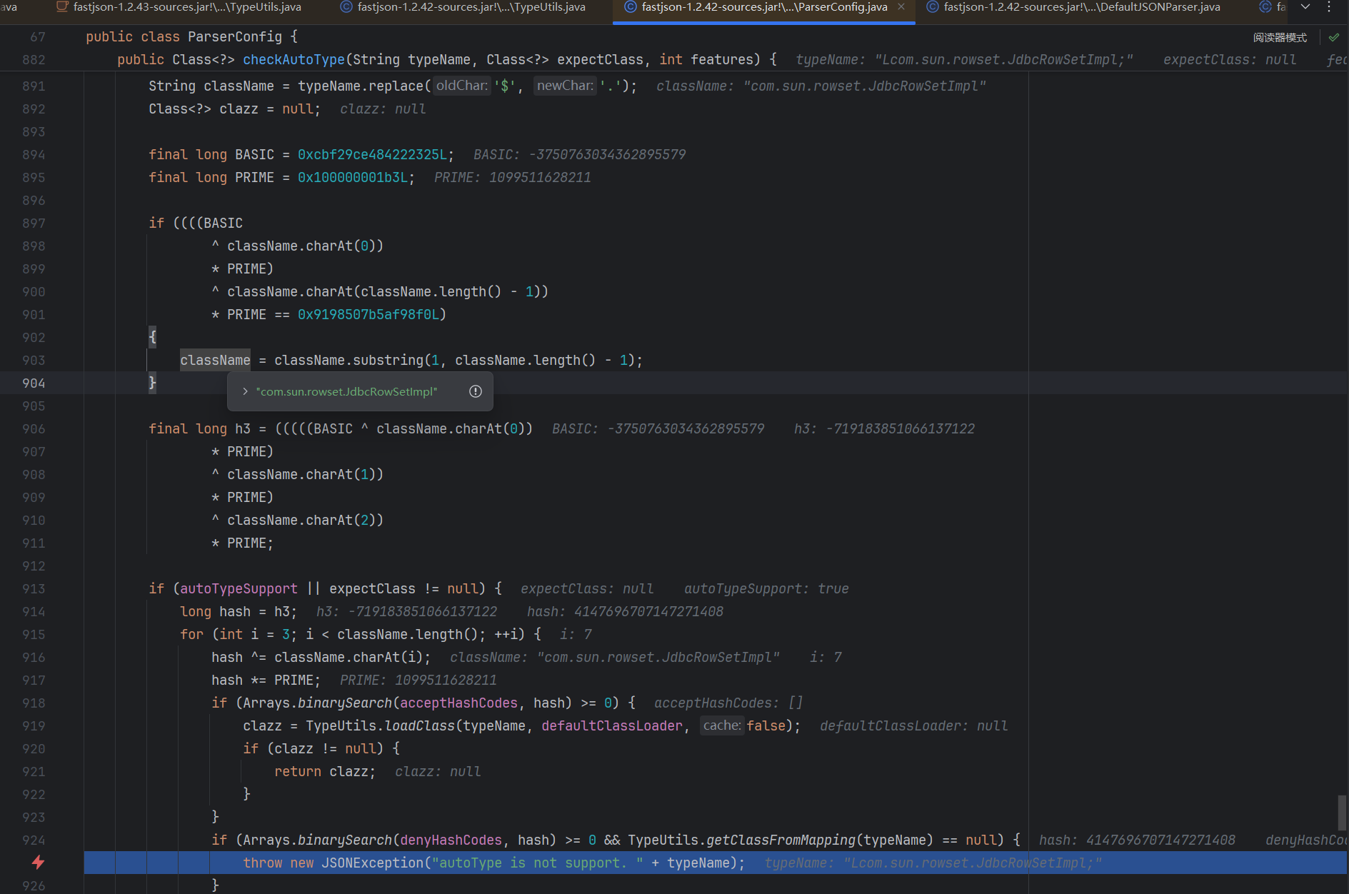This screenshot has height=894, width=1349.
Task: Open the editor tabs more-options menu
Action: pyautogui.click(x=1329, y=7)
